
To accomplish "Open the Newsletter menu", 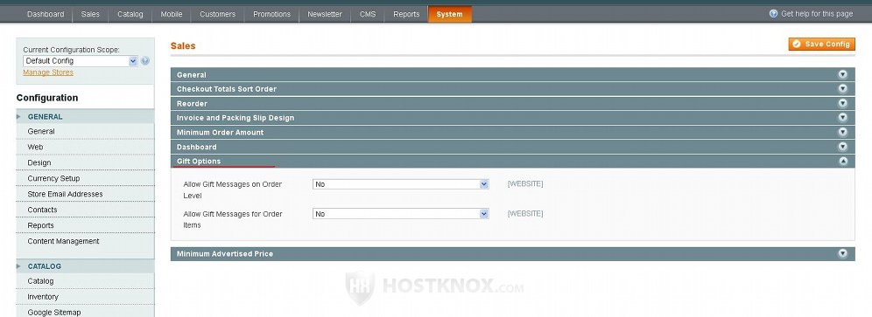I will pyautogui.click(x=325, y=15).
